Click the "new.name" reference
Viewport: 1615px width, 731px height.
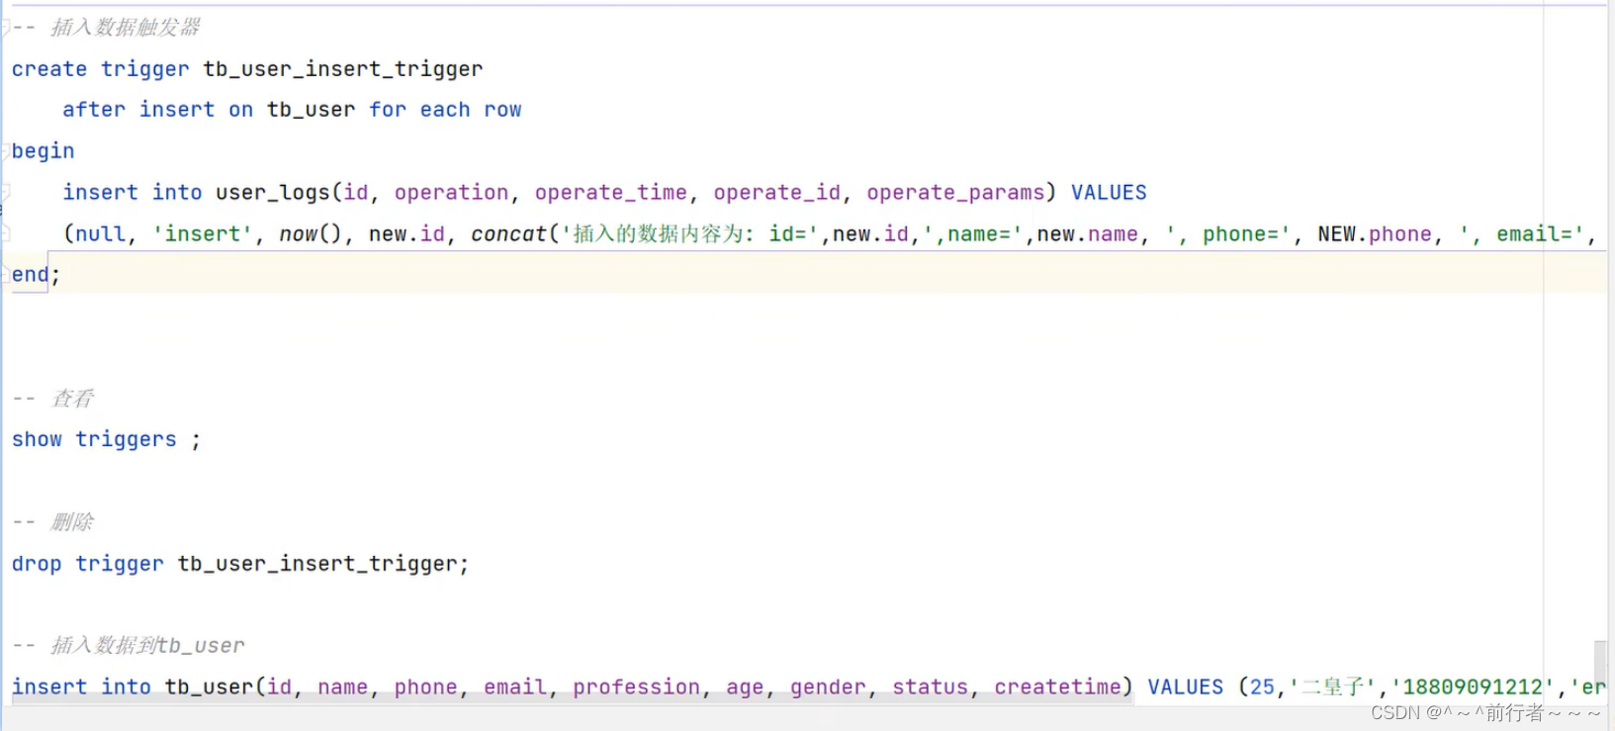[x=1087, y=234]
